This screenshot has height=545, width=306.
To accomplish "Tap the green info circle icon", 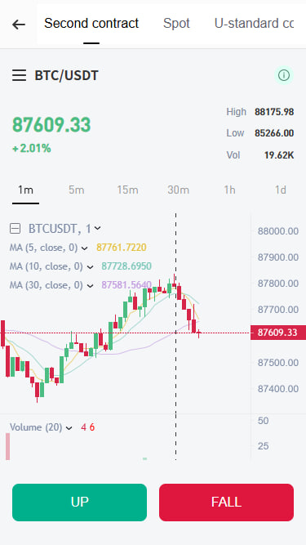I will click(x=284, y=75).
